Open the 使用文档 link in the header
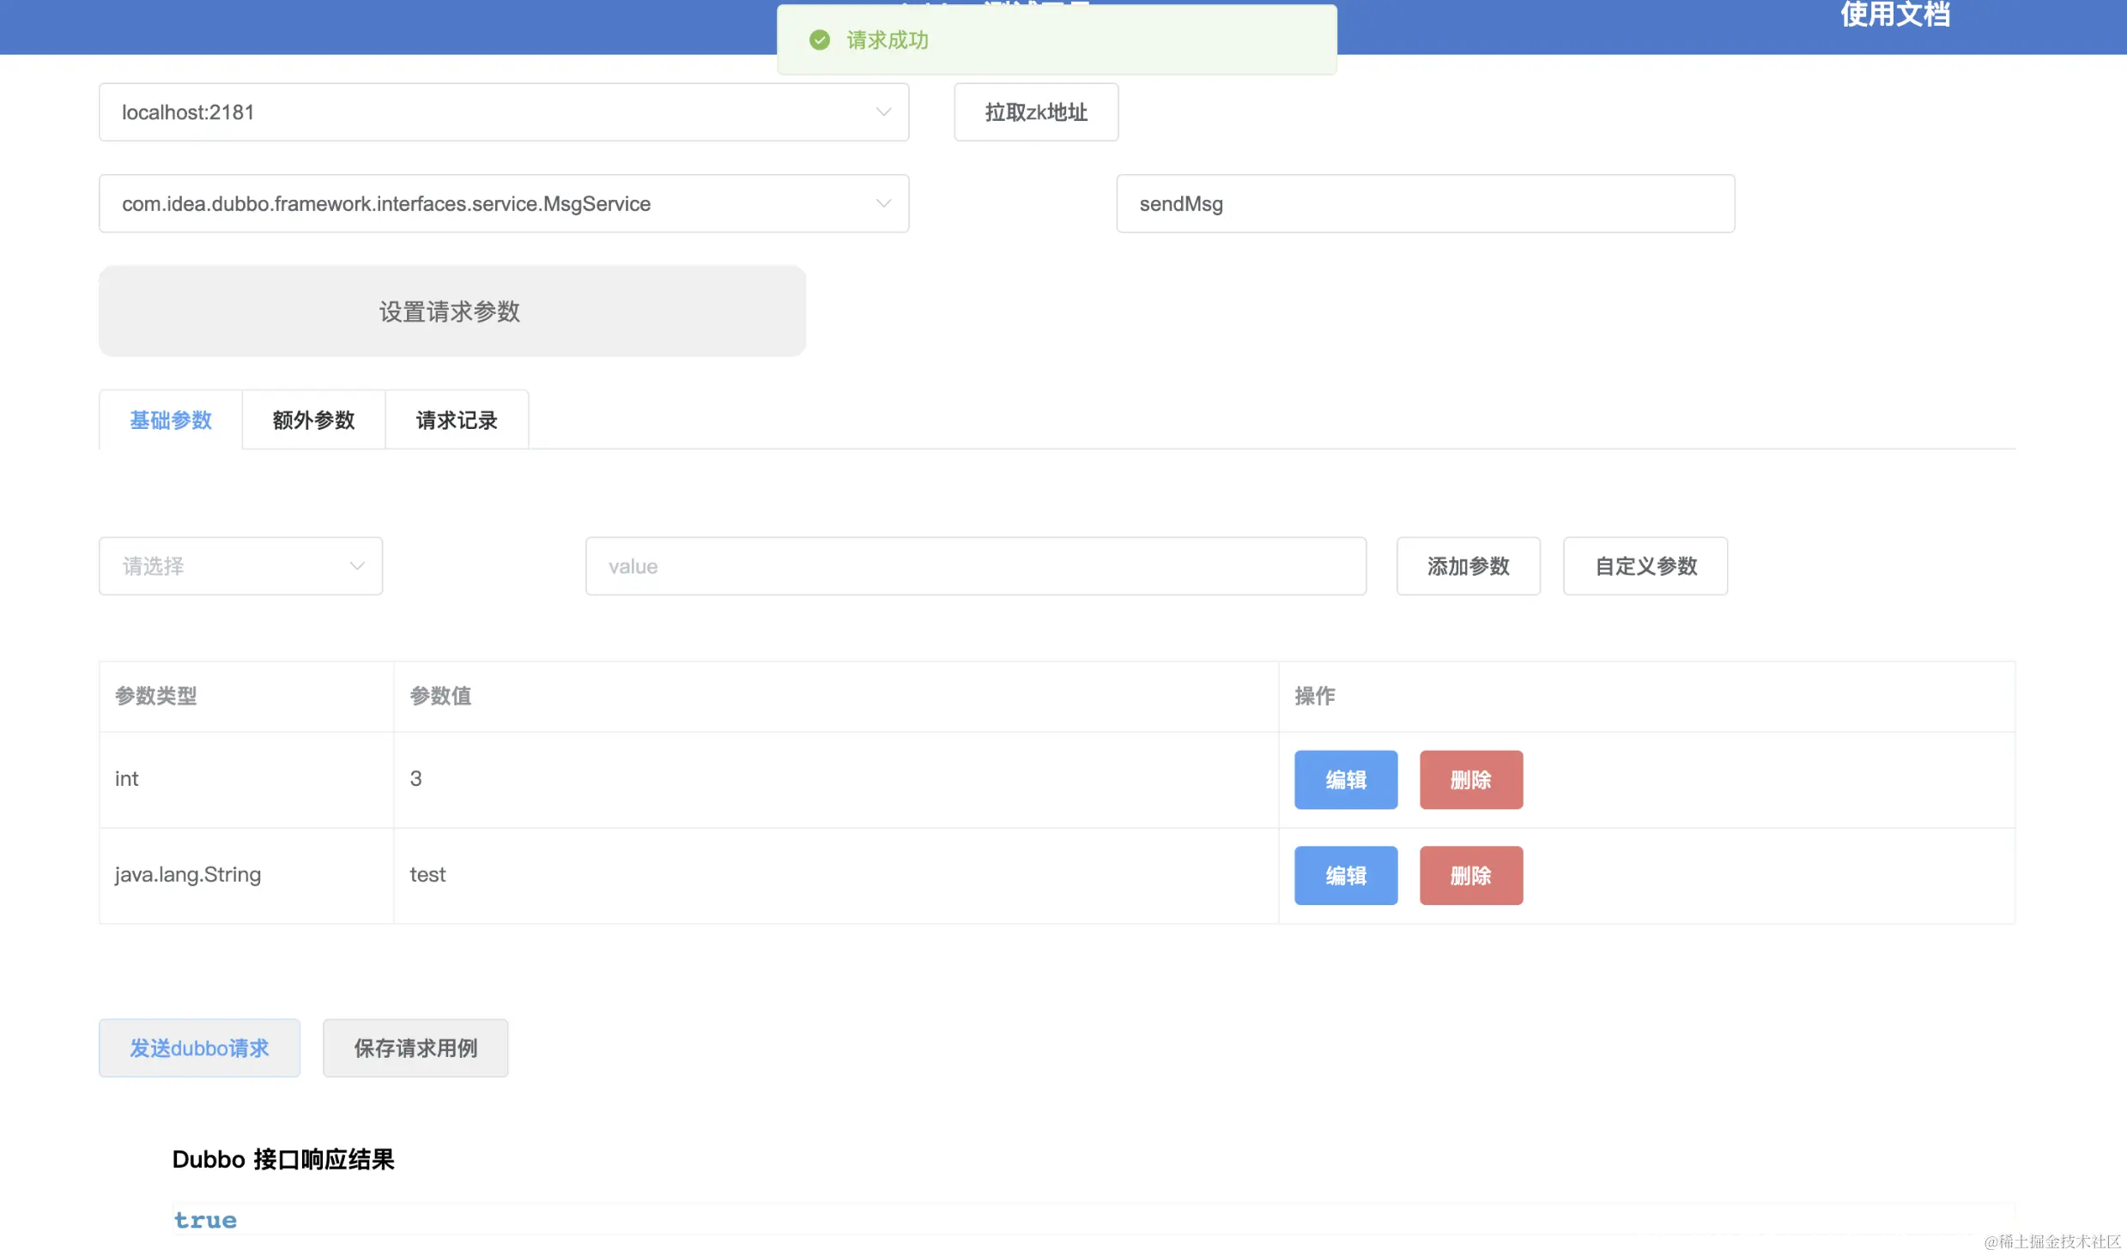 [1894, 15]
